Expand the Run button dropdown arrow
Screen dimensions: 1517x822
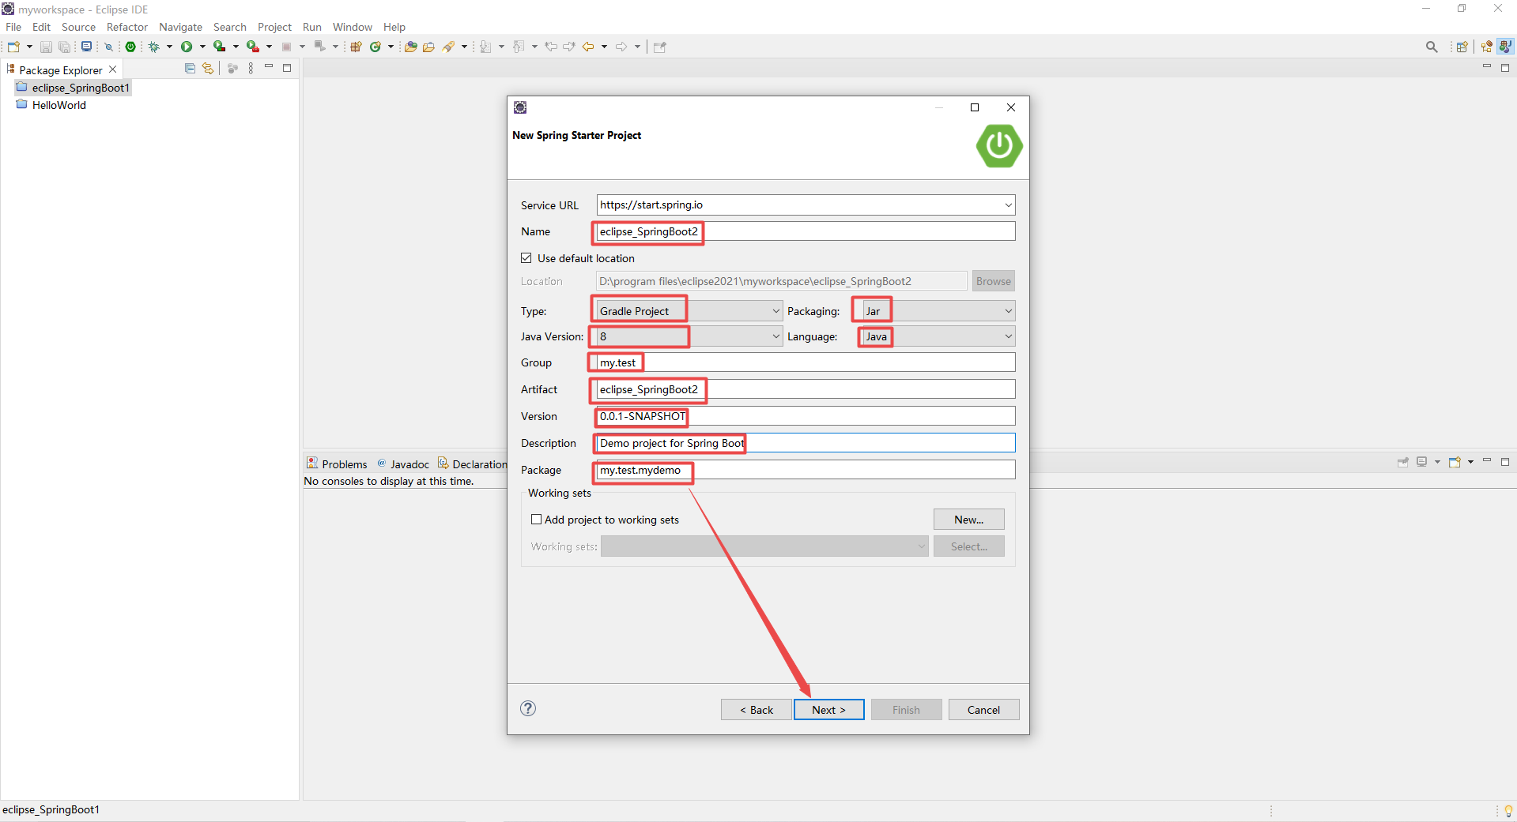[202, 47]
